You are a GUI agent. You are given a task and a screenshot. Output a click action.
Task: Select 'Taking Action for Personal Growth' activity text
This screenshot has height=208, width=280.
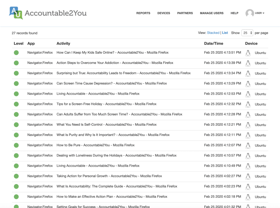click(x=109, y=176)
